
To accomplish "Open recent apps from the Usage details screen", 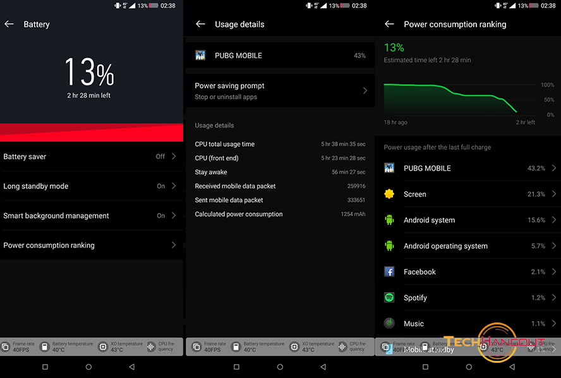I will click(x=236, y=367).
